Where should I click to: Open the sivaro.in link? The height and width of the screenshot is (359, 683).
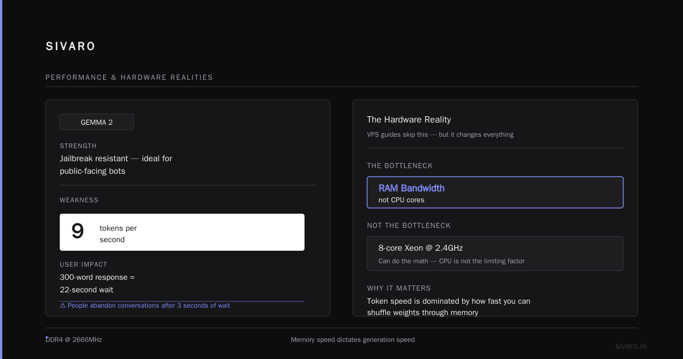(x=631, y=346)
